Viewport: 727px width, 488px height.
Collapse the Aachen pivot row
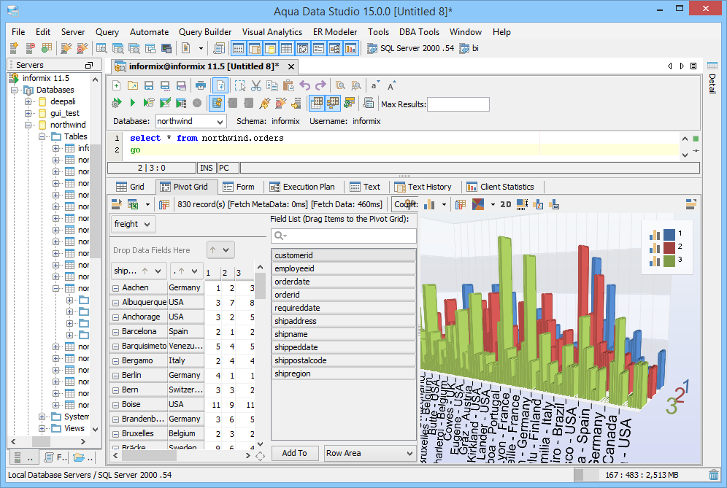[115, 288]
